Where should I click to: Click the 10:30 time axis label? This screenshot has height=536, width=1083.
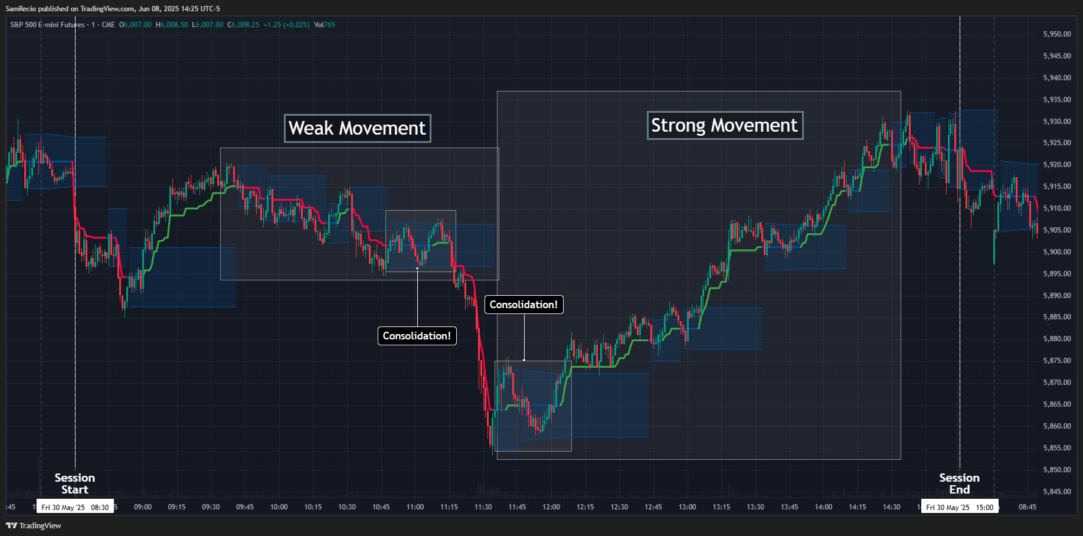(347, 507)
